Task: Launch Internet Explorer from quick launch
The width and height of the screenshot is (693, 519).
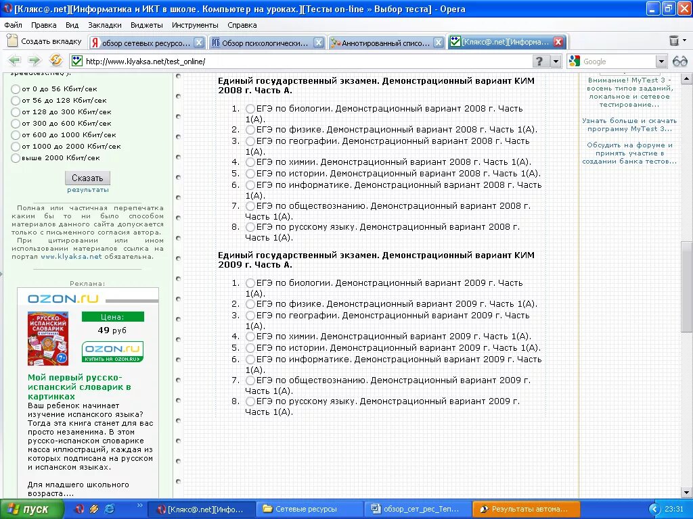Action: click(x=109, y=509)
